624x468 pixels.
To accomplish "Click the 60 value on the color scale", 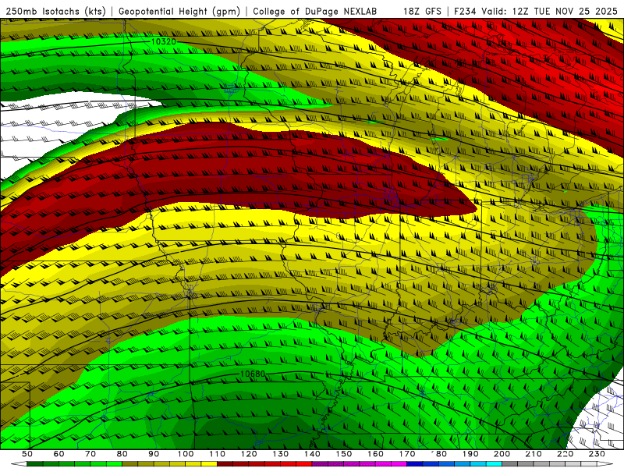I will click(59, 454).
